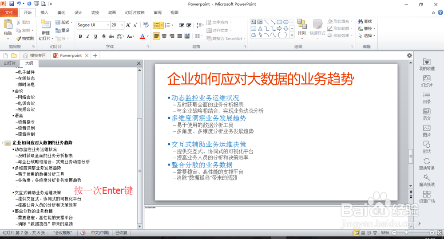Decrease the list indent level

click(182, 25)
